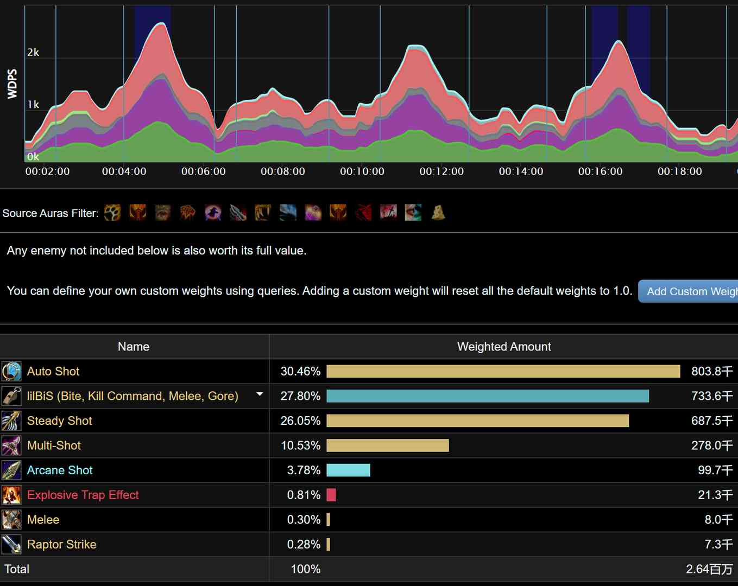Click the Auto Shot tan amount bar
This screenshot has width=738, height=586.
coord(503,371)
